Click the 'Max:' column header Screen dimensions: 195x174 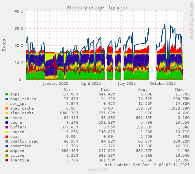[180, 90]
